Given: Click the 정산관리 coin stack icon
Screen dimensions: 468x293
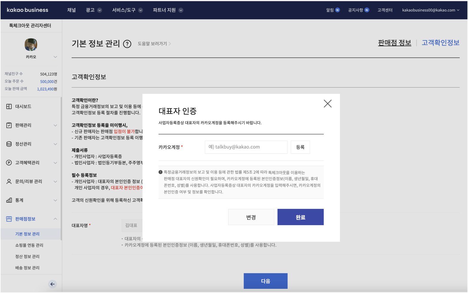Looking at the screenshot, I should tap(9, 144).
